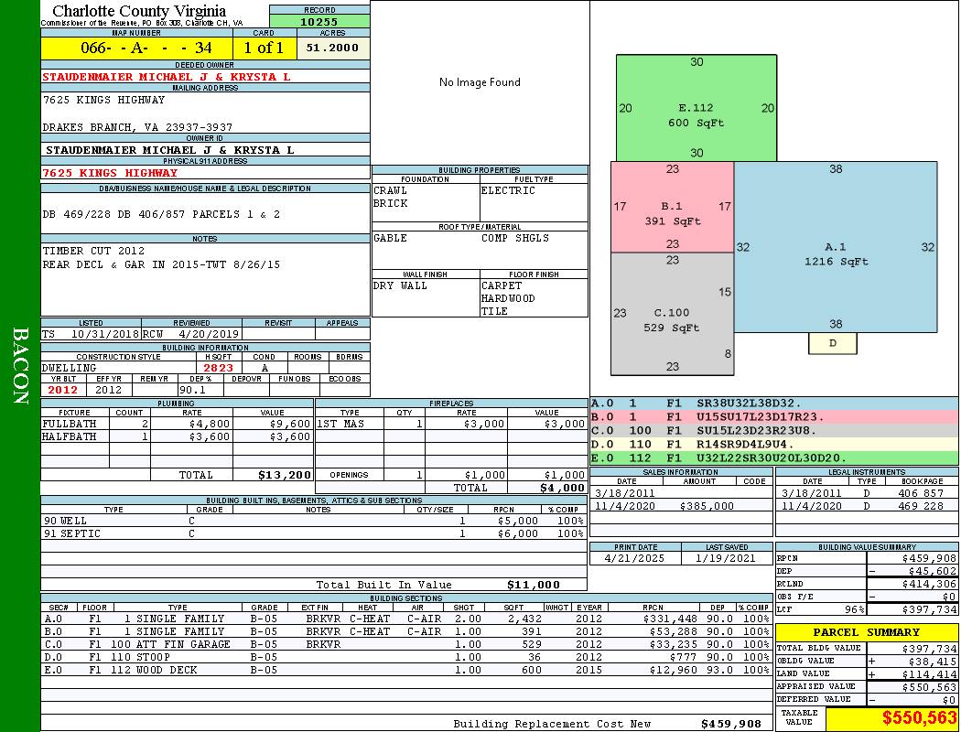Click print date 4/21/2025
The image size is (961, 732).
[x=634, y=558]
